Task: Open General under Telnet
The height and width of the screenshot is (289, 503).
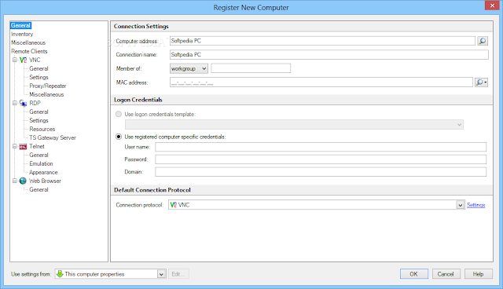Action: (x=39, y=155)
